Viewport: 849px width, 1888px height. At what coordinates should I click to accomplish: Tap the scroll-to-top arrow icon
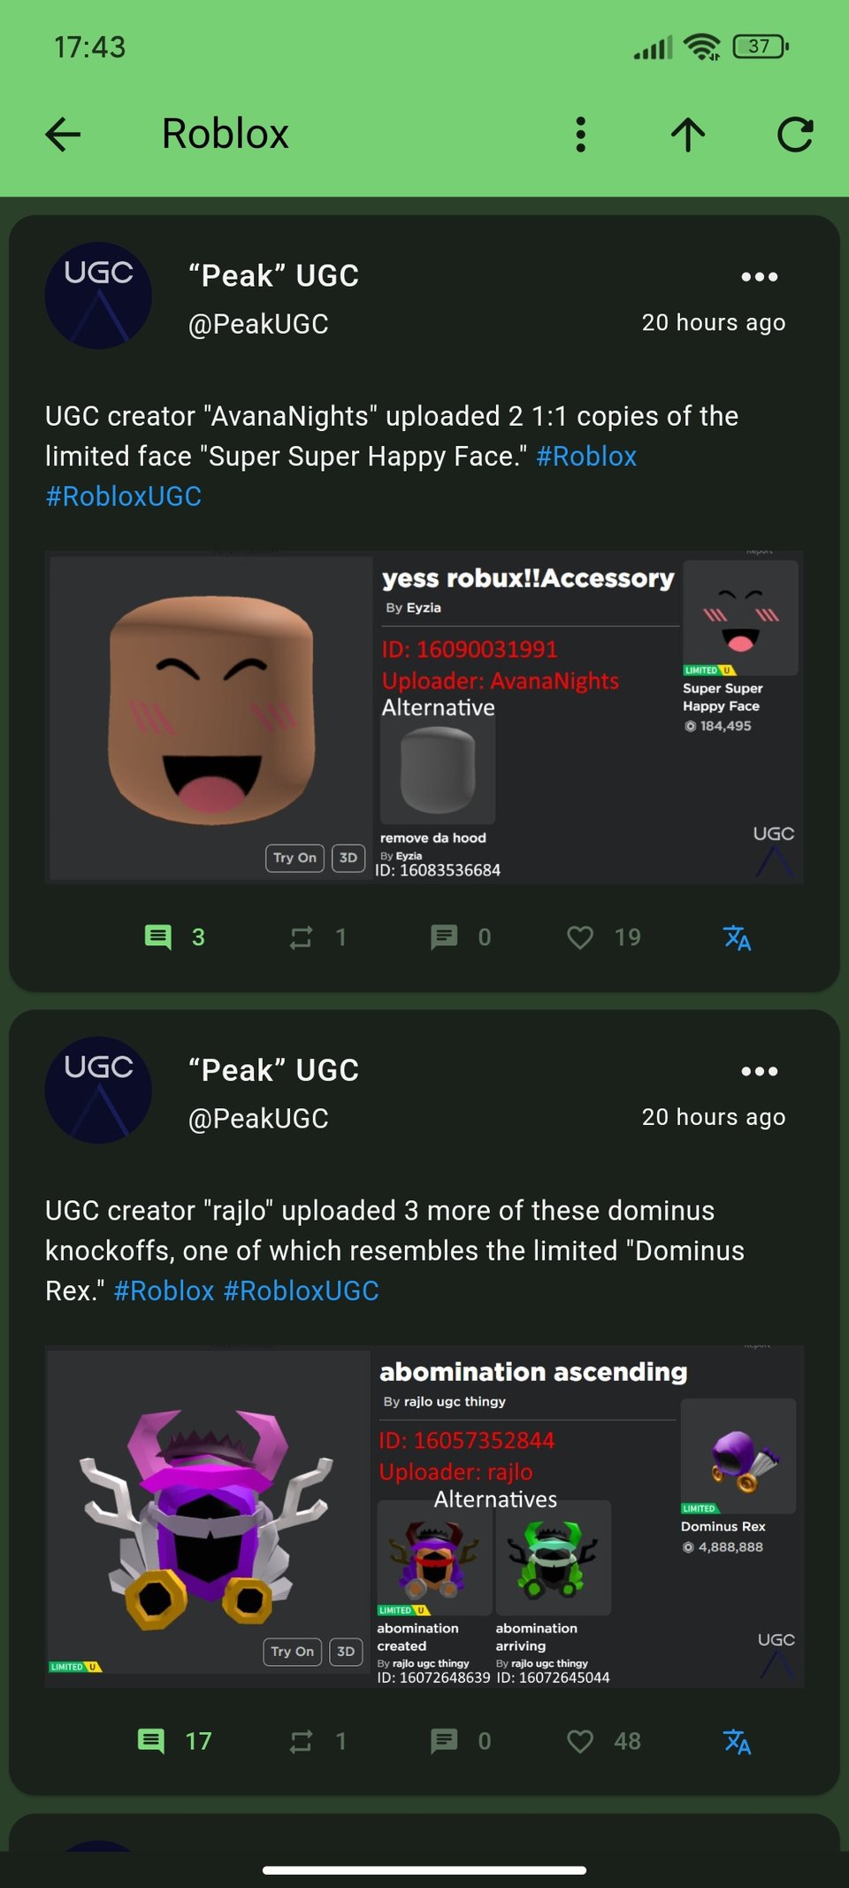coord(688,135)
